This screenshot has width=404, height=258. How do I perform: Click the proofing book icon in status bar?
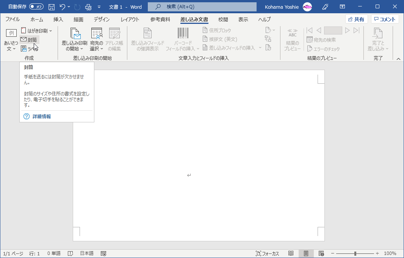coord(70,253)
